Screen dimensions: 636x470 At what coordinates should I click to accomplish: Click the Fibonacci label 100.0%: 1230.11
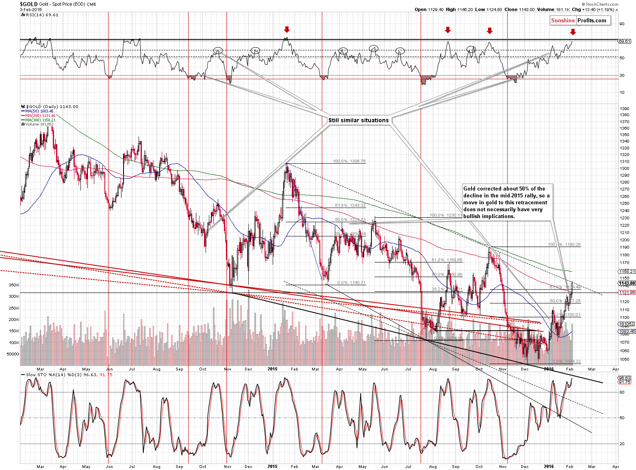[446, 216]
